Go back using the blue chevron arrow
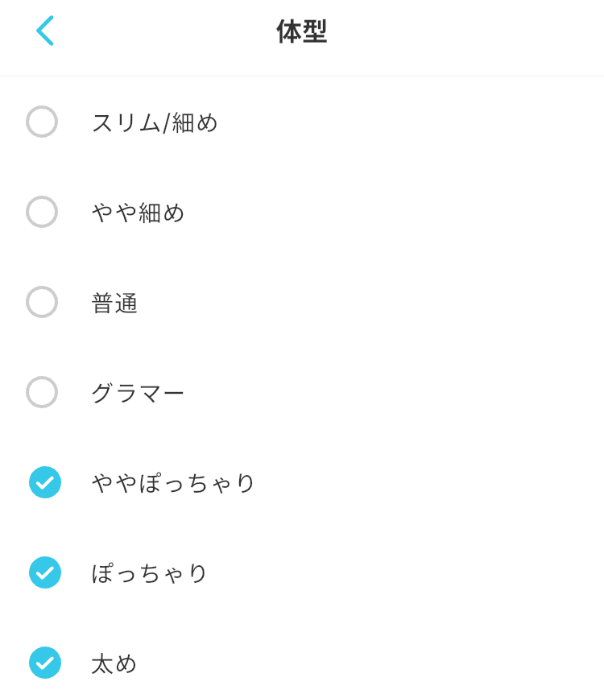Screen dimensions: 604x690 coord(45,31)
